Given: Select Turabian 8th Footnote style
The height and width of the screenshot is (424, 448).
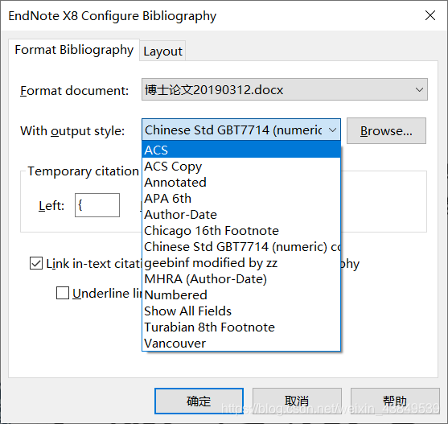Looking at the screenshot, I should pyautogui.click(x=241, y=327).
